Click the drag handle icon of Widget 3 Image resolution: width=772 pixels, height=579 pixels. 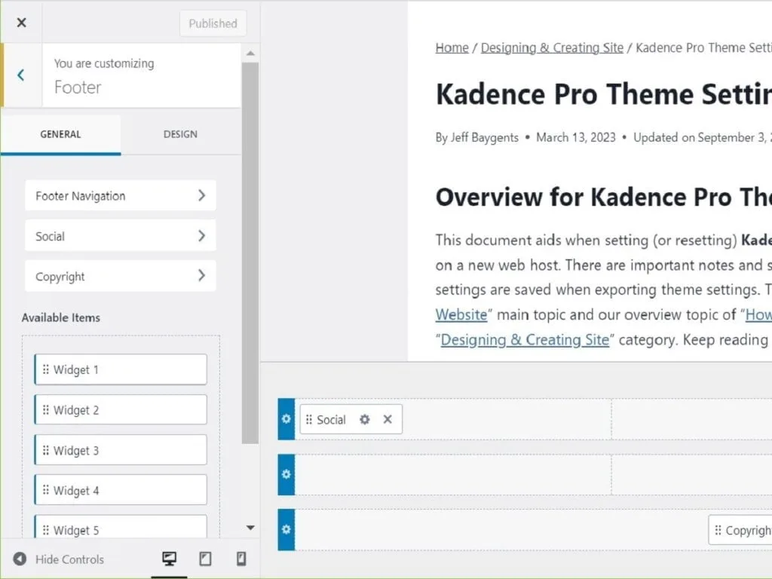pos(46,450)
